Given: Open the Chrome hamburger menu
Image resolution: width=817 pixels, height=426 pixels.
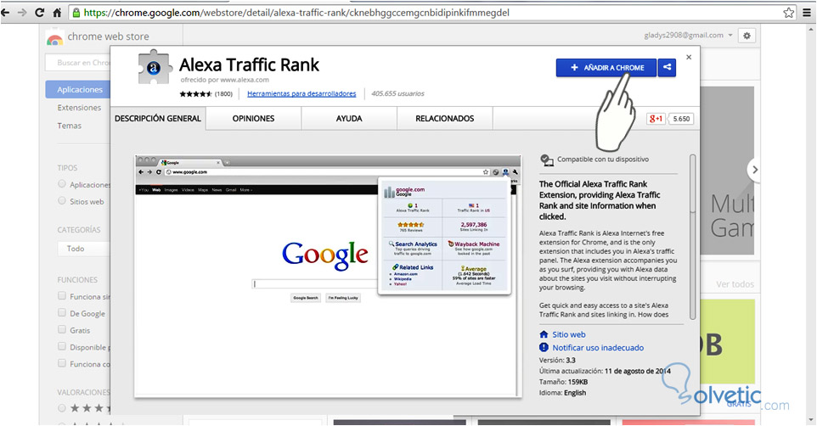Looking at the screenshot, I should [807, 13].
